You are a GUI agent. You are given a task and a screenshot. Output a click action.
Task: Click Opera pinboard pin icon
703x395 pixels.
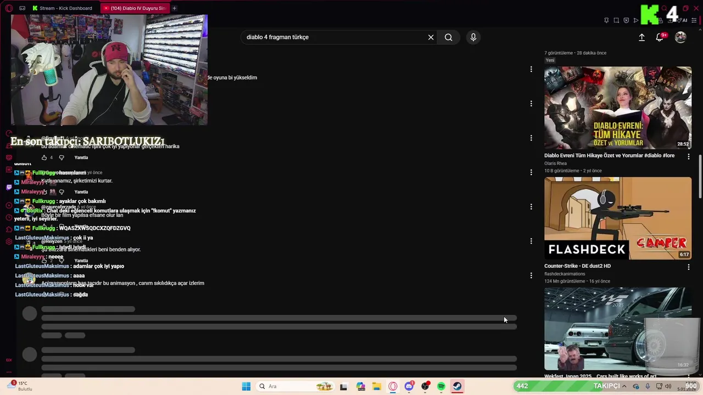606,20
